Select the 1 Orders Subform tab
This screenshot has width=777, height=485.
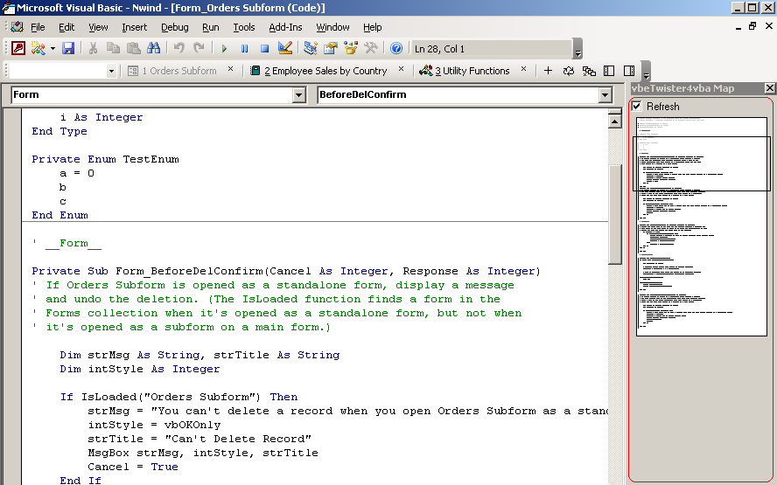click(x=172, y=71)
